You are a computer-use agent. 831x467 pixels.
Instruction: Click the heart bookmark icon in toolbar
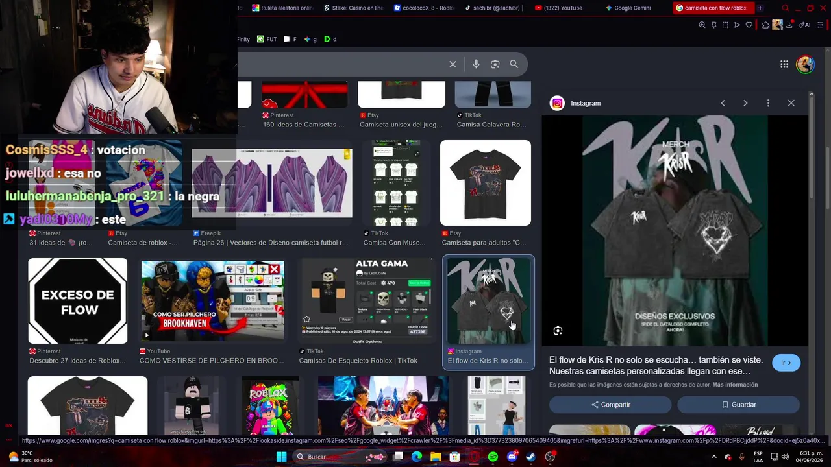(749, 25)
